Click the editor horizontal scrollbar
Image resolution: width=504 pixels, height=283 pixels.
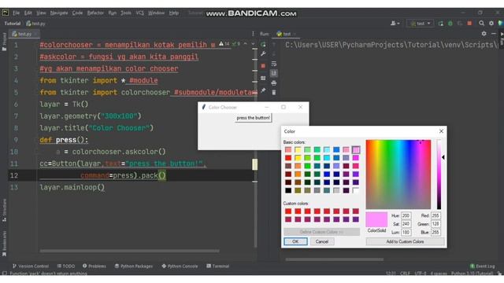[x=129, y=251]
